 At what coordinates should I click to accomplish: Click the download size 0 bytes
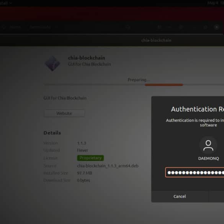(x=83, y=180)
